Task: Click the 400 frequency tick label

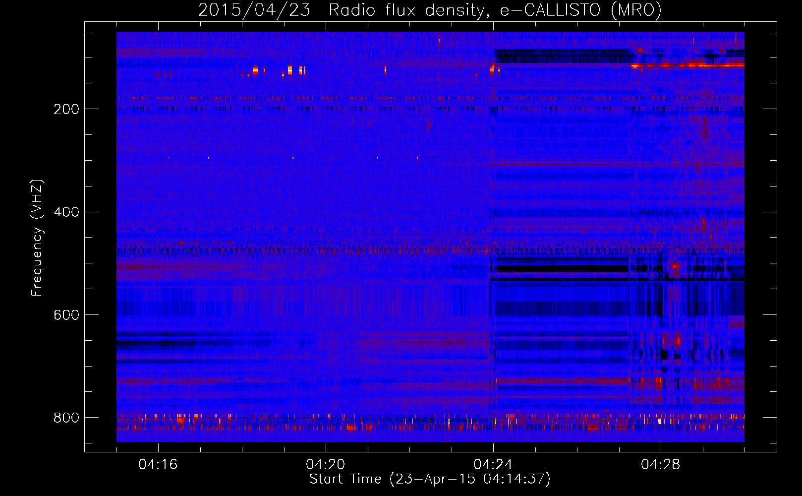Action: [x=66, y=212]
